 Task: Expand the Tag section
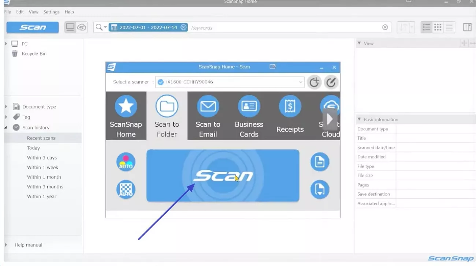[6, 117]
